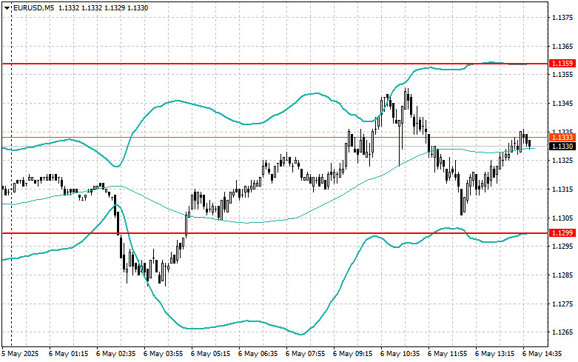Click the 1.1305 price axis label
Viewport: 578px width, 362px height.
pyautogui.click(x=562, y=218)
